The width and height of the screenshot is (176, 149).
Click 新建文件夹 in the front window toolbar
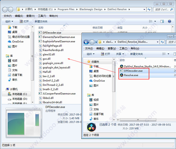pos(136,54)
